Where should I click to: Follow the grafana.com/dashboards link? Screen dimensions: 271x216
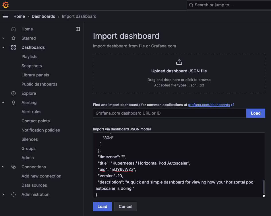click(x=209, y=105)
